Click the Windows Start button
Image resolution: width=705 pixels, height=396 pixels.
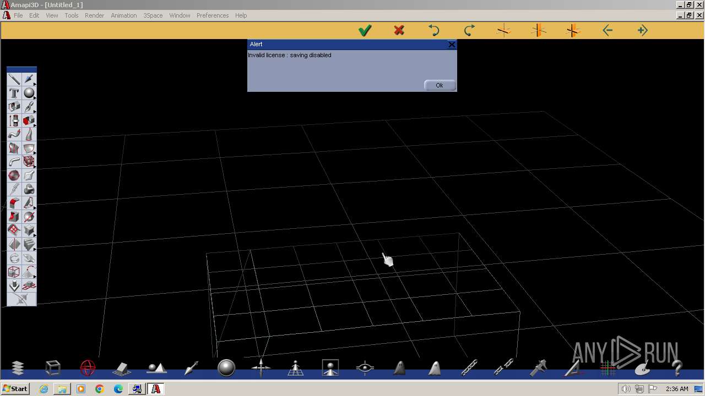pyautogui.click(x=15, y=389)
